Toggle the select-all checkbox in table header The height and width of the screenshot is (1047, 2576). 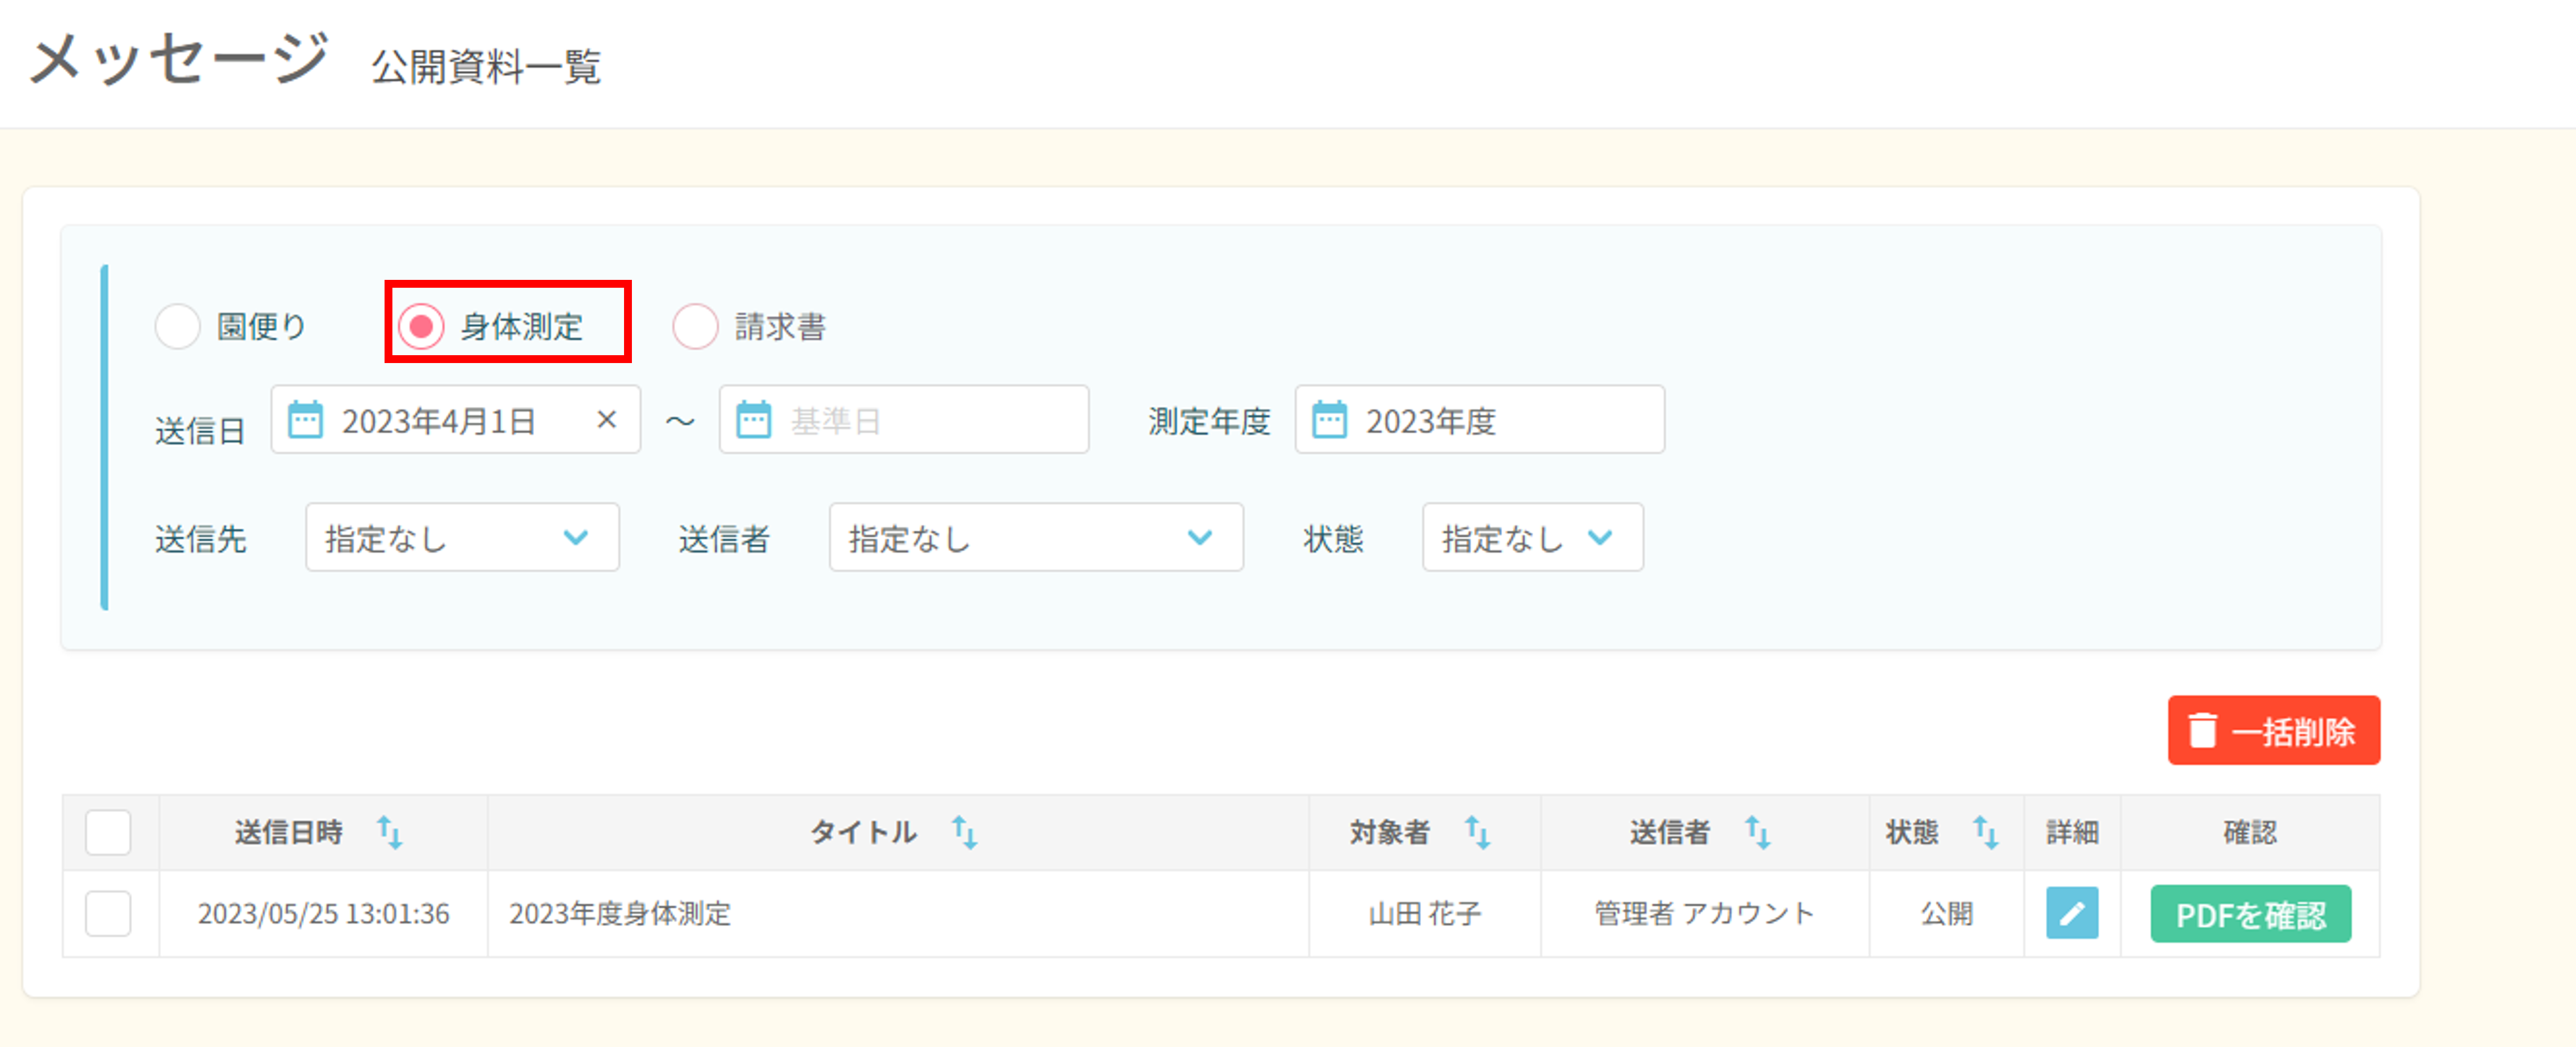coord(108,833)
